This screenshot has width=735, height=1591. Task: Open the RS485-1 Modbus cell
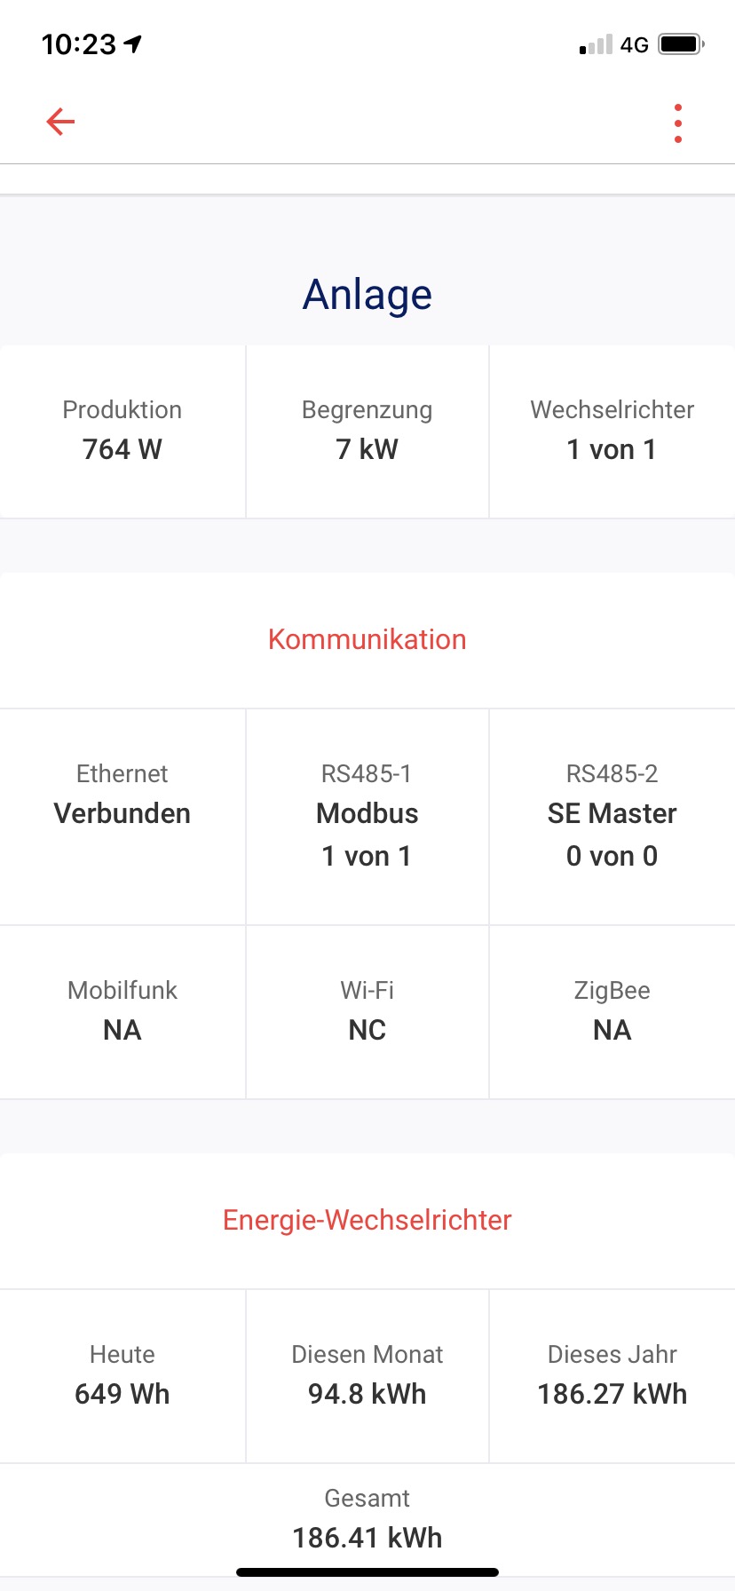pos(367,815)
